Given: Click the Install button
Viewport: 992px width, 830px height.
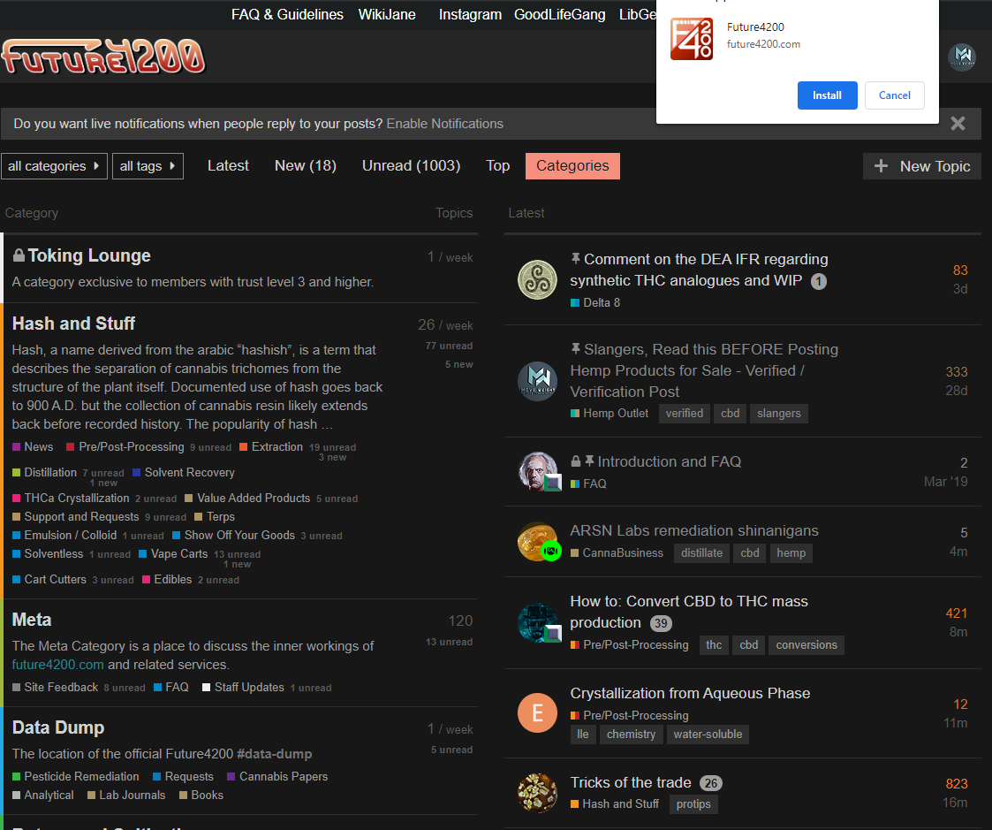Looking at the screenshot, I should (x=827, y=95).
